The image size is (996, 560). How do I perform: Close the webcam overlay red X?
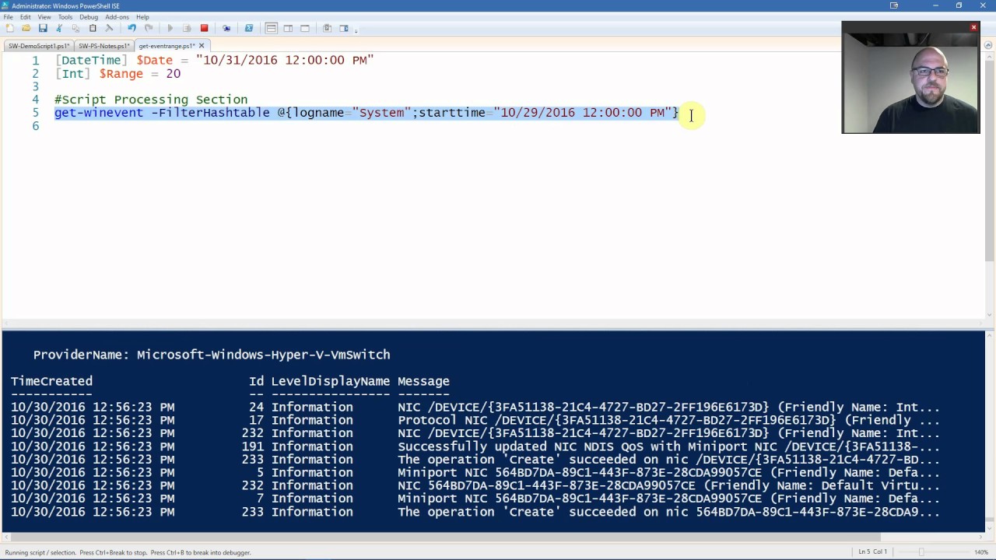973,27
